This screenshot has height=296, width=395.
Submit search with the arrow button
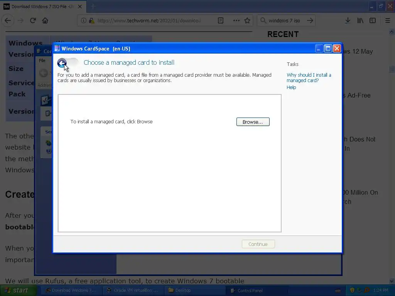tap(310, 20)
